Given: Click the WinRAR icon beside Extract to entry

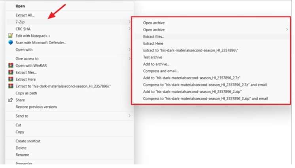Looking at the screenshot, I should 11,86.
